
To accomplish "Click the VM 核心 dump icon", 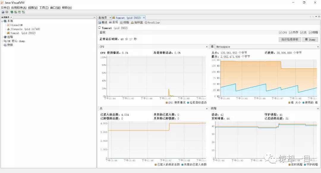I will pyautogui.click(x=5, y=41).
